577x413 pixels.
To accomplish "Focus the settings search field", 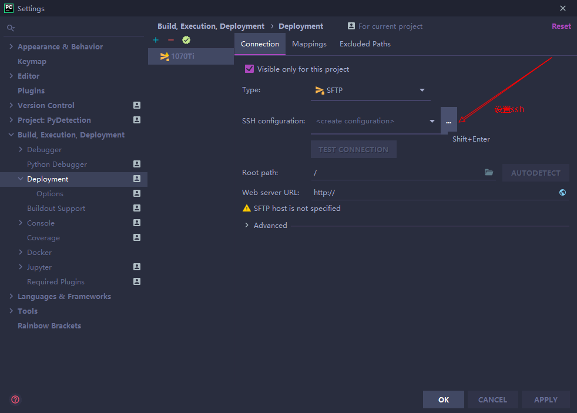I will coord(73,28).
